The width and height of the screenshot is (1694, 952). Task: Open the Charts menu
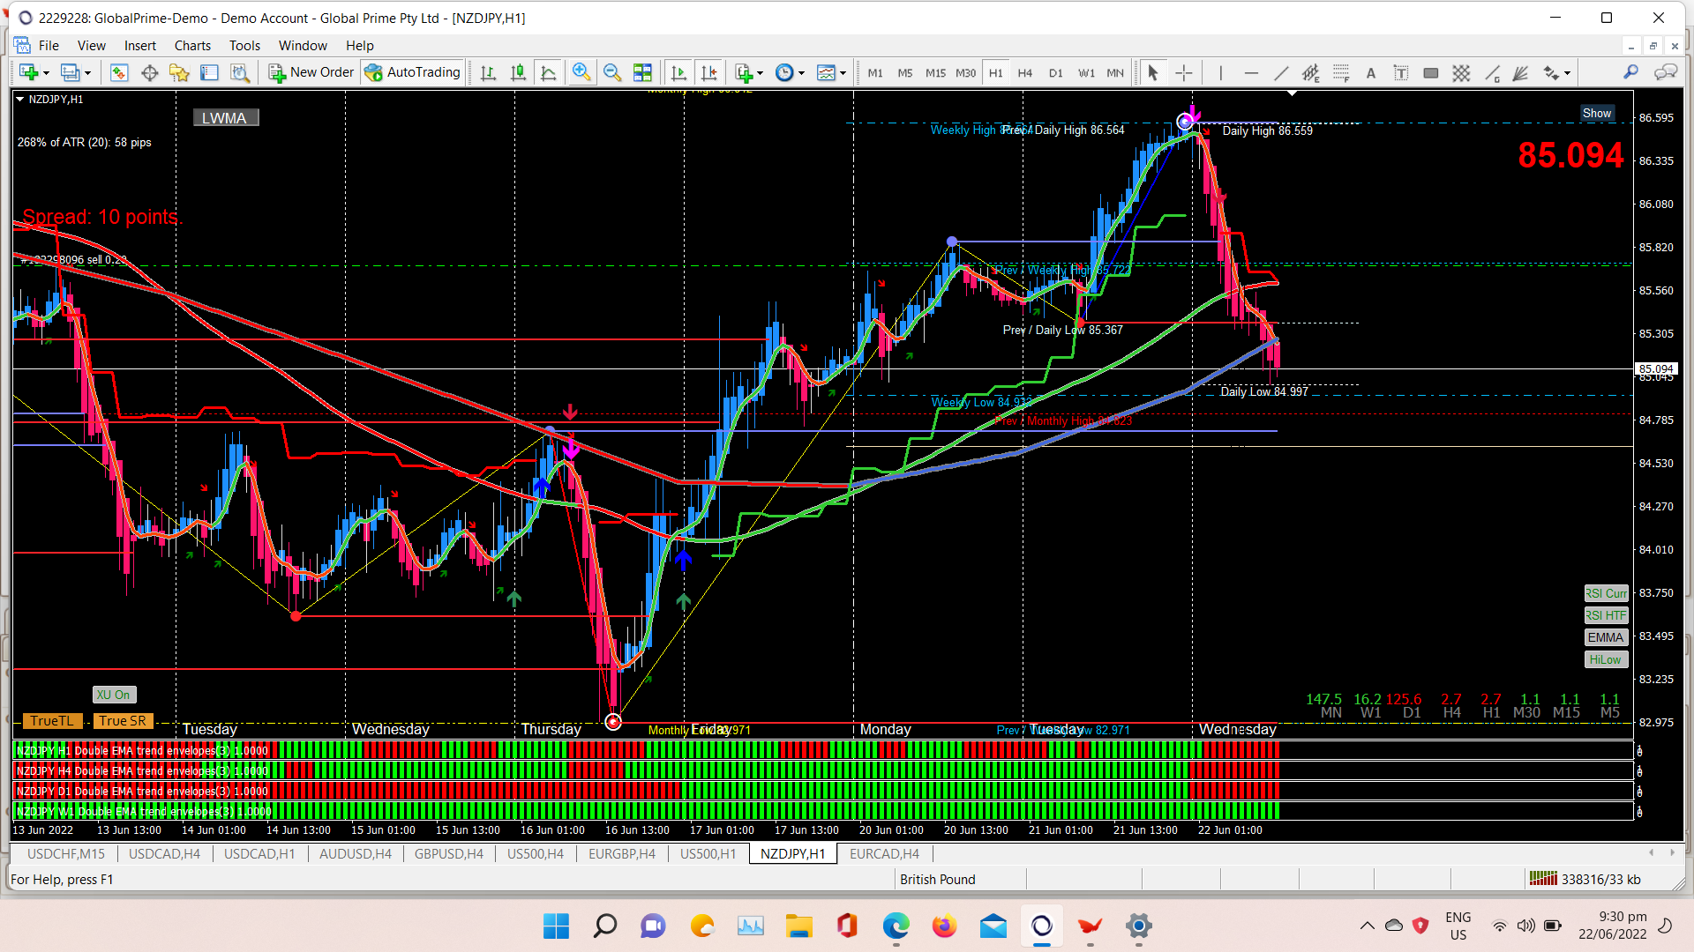pos(191,46)
